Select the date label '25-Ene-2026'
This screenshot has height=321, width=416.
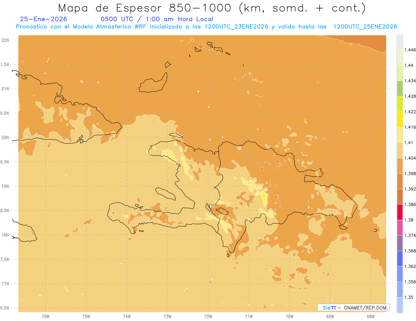tap(44, 19)
